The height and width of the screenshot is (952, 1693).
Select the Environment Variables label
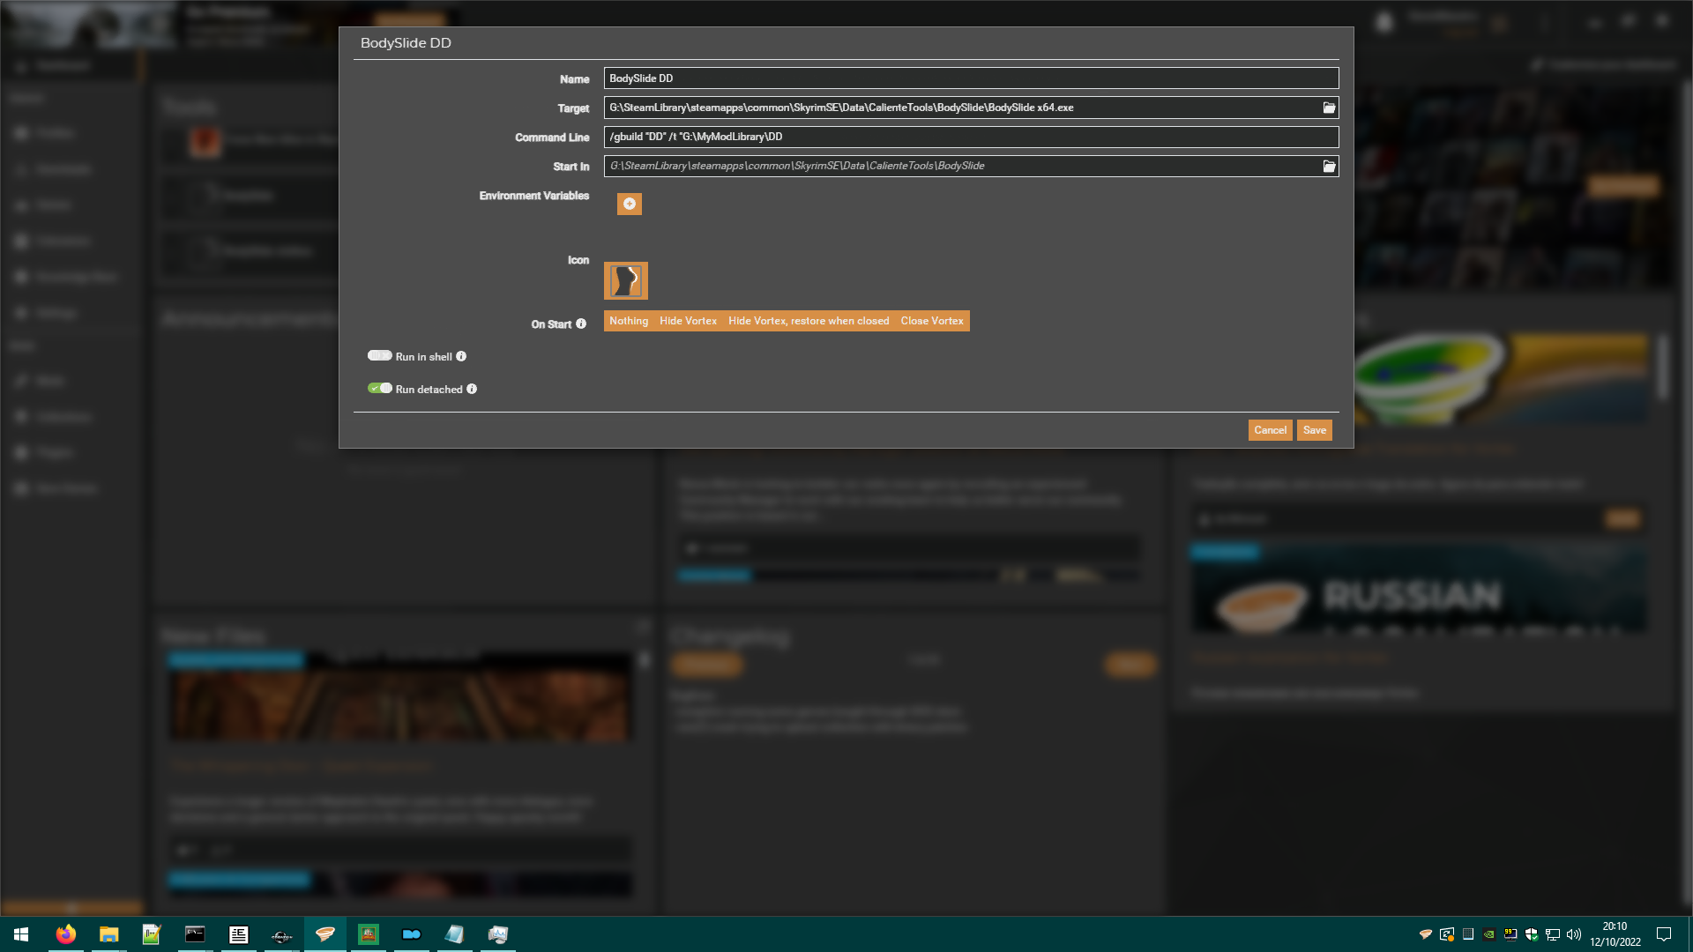tap(534, 196)
